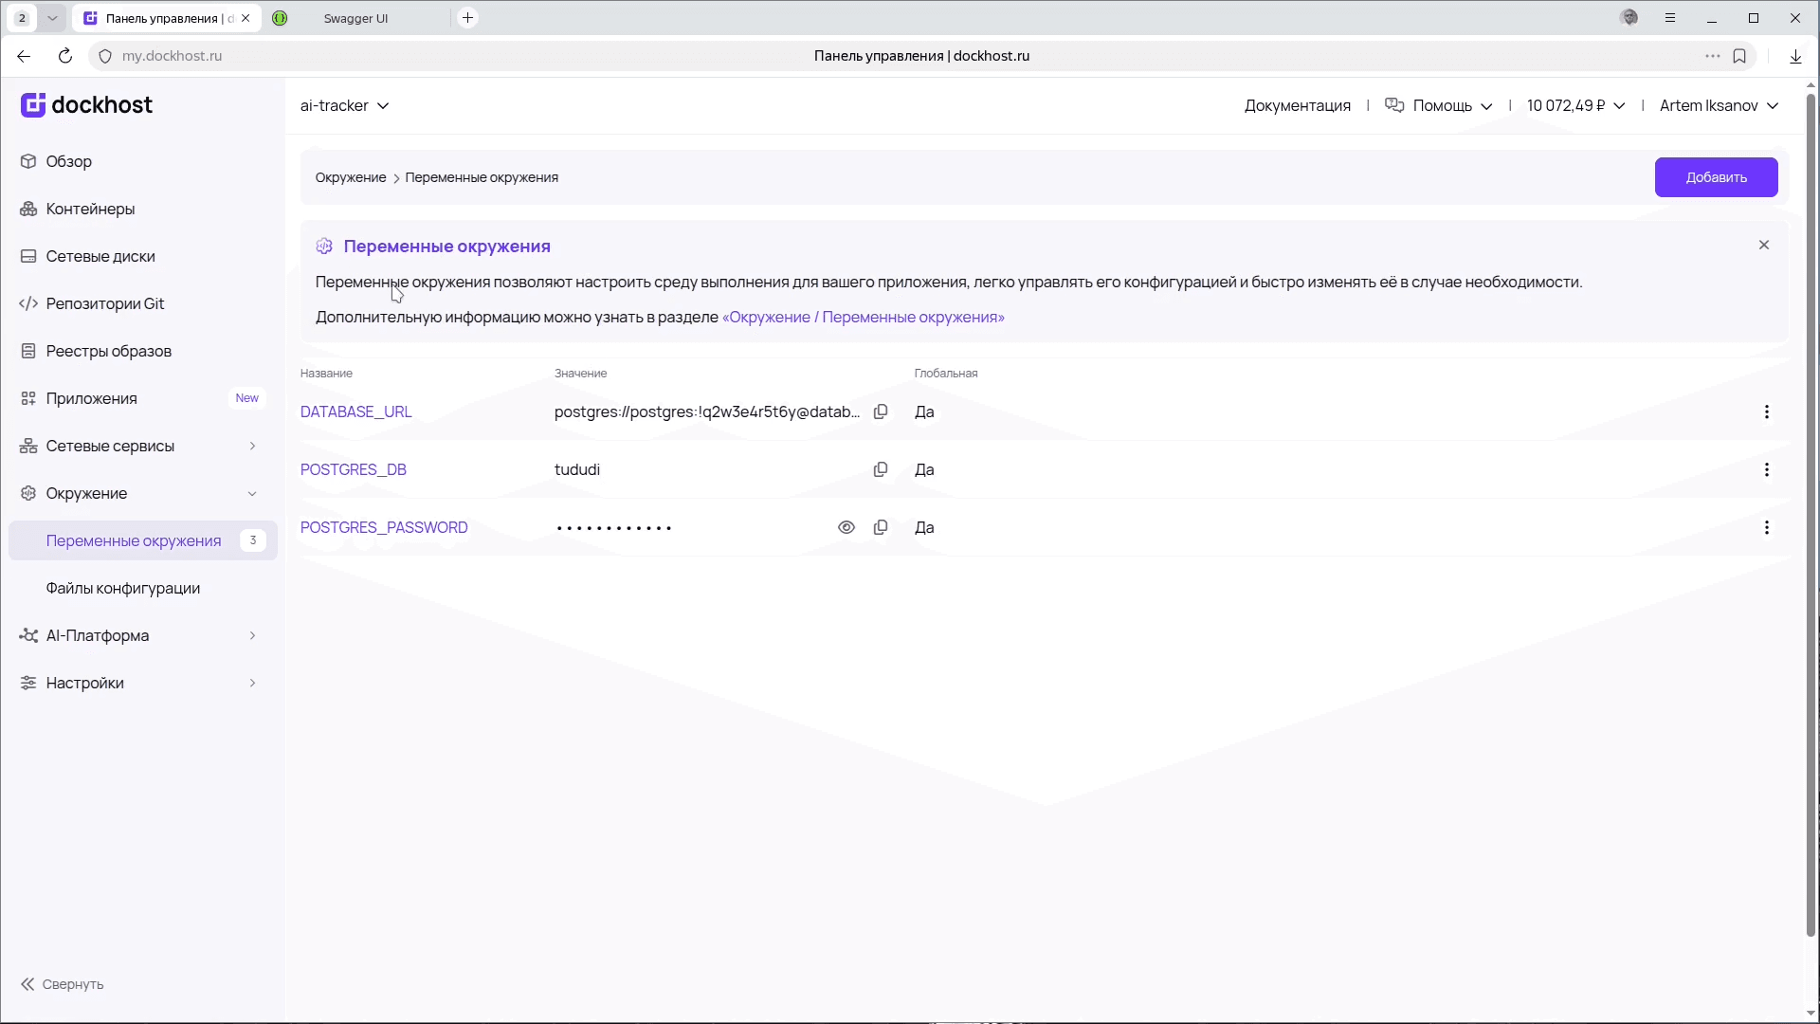Switch to the Swagger UI tab
The width and height of the screenshot is (1820, 1024).
(355, 18)
